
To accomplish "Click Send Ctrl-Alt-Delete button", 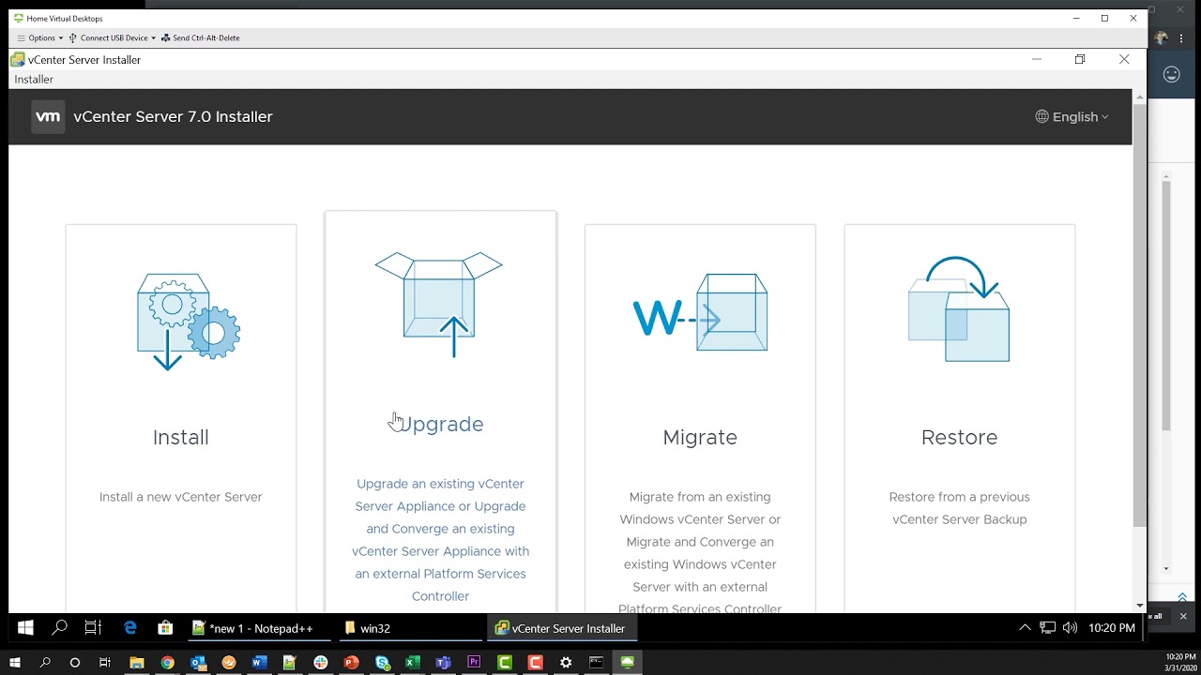I will coord(200,38).
